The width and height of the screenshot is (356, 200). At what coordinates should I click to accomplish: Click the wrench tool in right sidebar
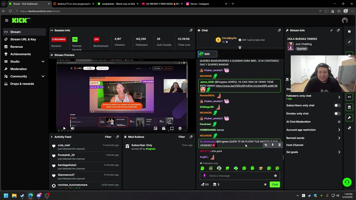[349, 117]
